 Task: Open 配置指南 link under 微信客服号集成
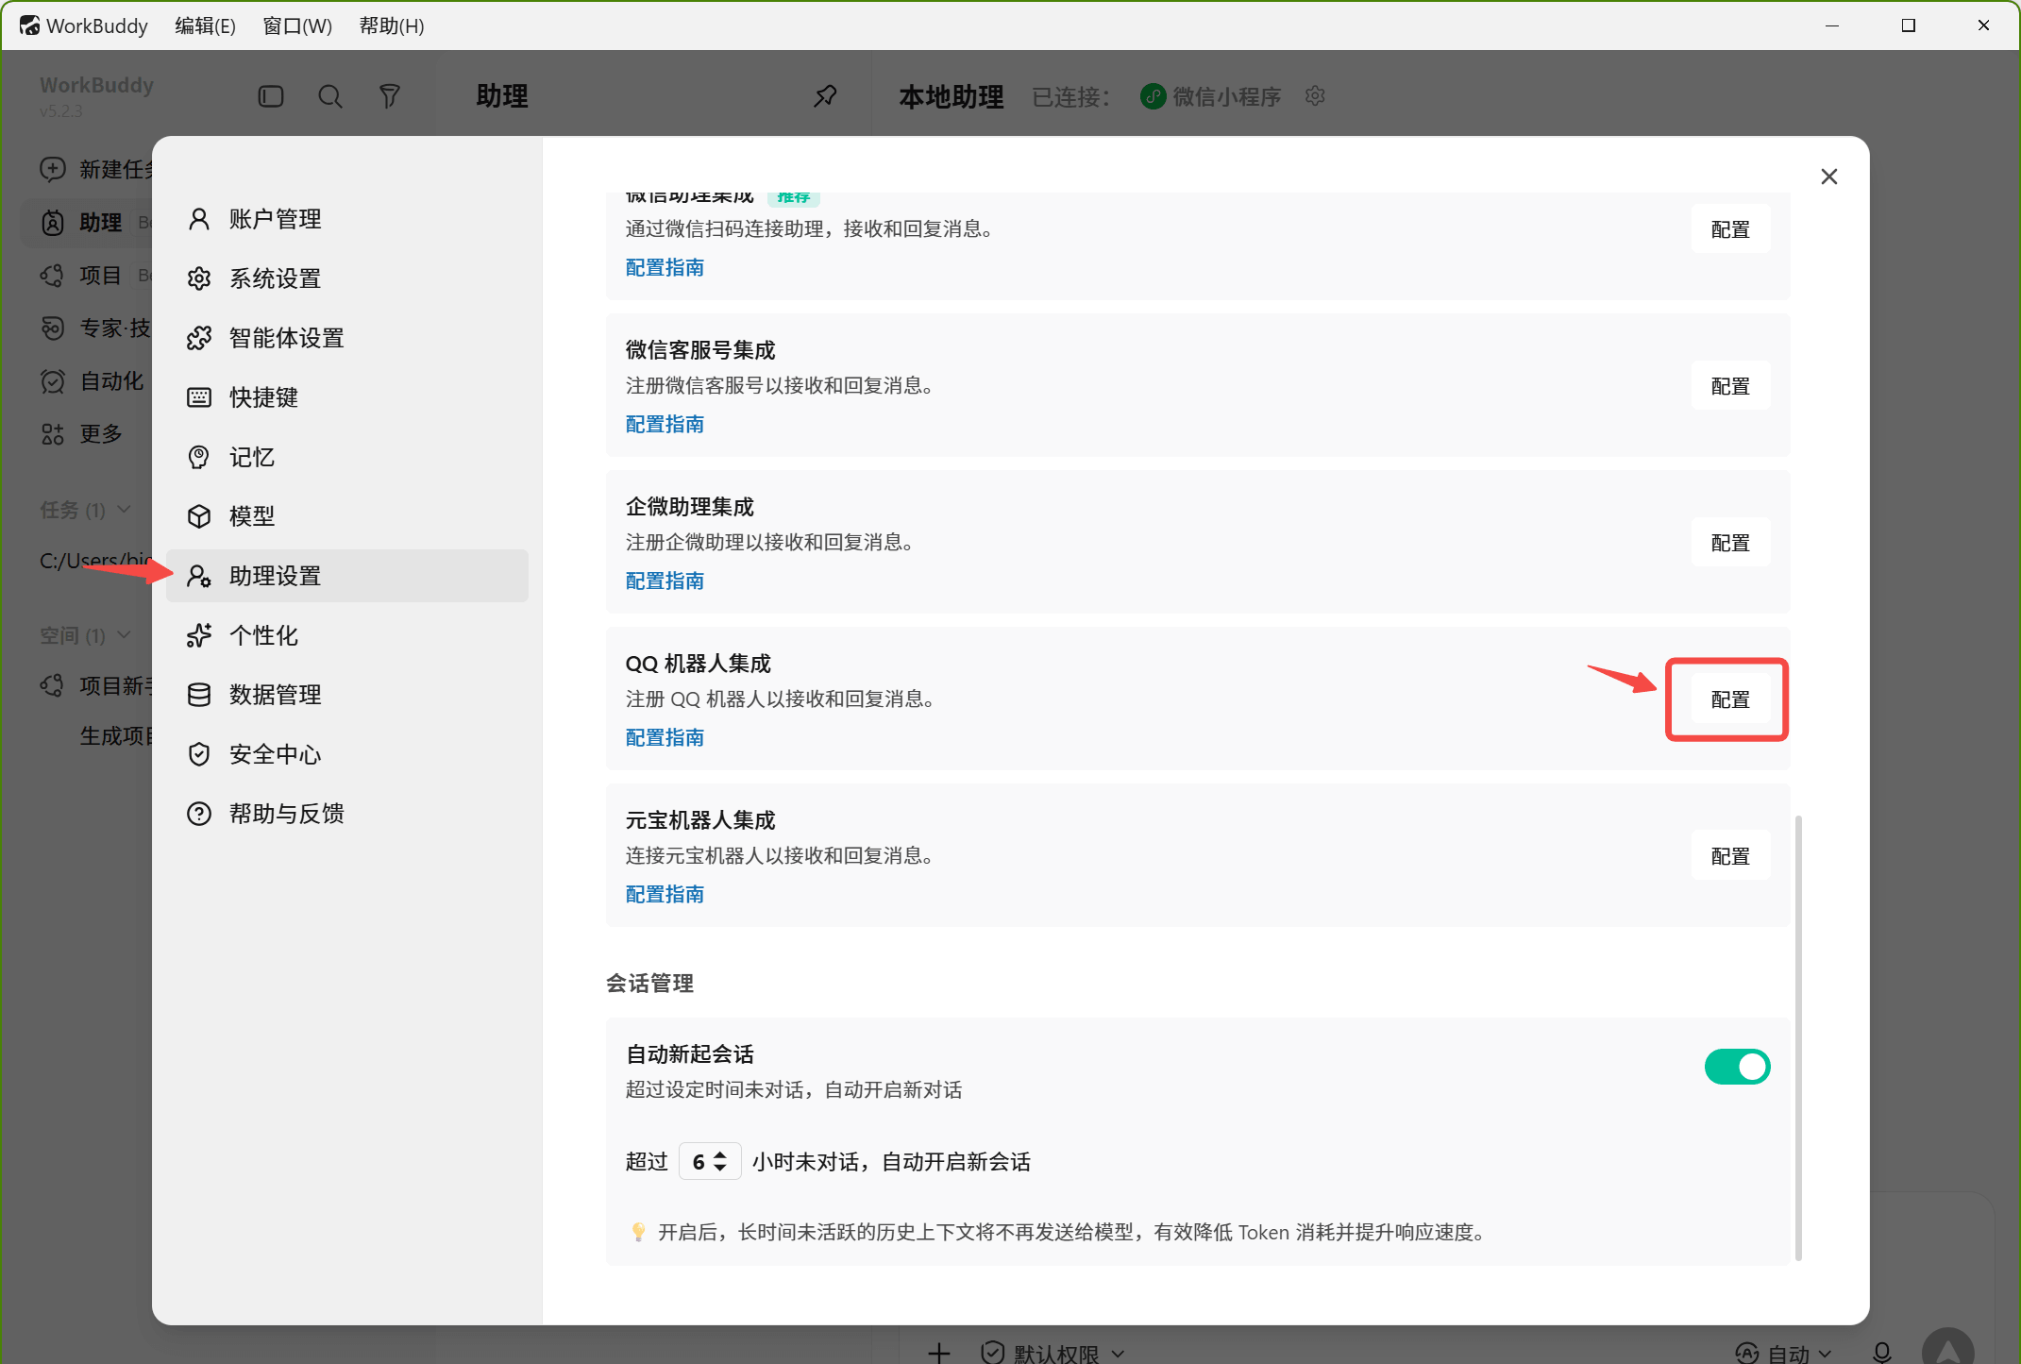coord(665,425)
